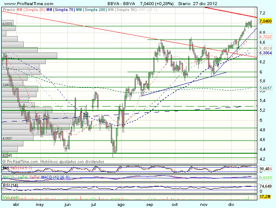Image resolution: width=276 pixels, height=208 pixels.
Task: Click the may month label on time axis
Action: coord(39,205)
